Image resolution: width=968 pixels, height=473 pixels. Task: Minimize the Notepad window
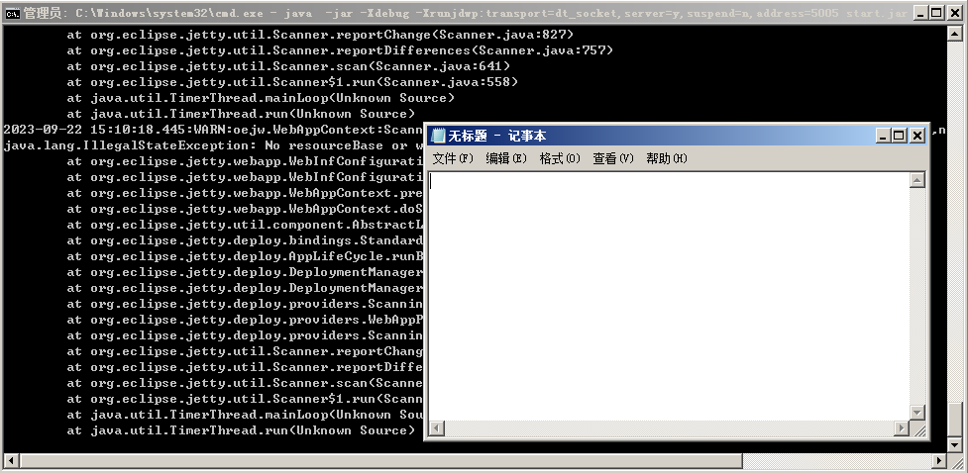881,136
